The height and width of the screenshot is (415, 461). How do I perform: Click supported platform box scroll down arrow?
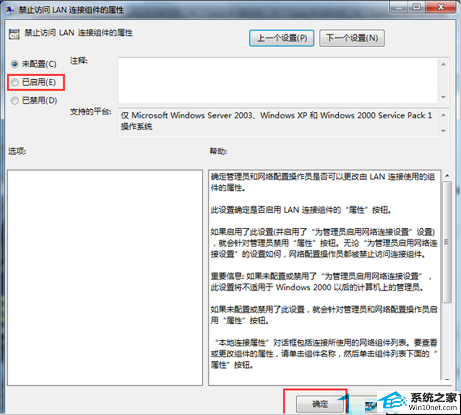(x=444, y=131)
